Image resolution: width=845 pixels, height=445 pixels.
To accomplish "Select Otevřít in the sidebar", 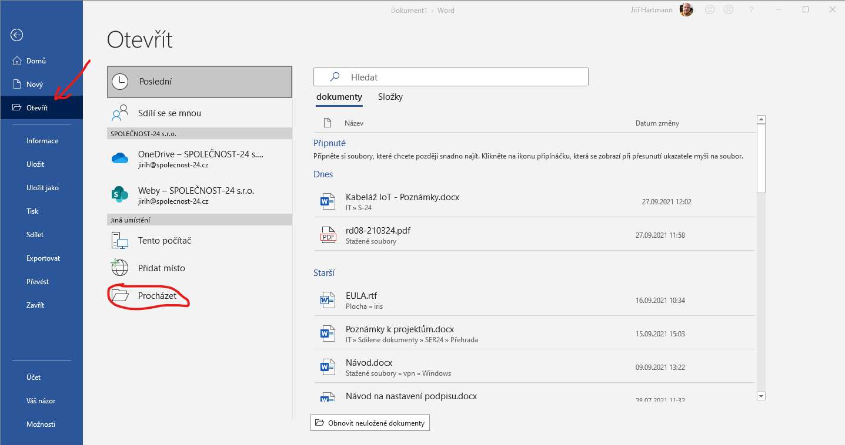I will [x=41, y=107].
